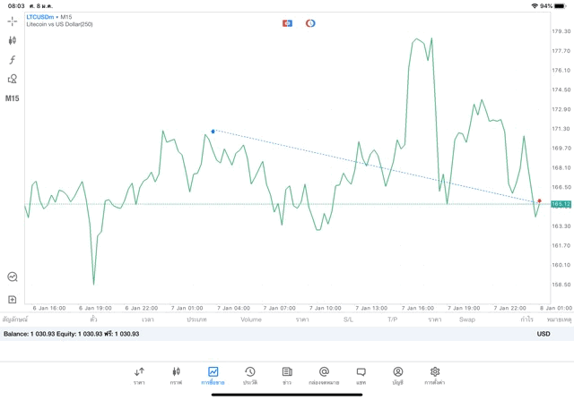This screenshot has width=574, height=400.
Task: Open the การตั้งค่า settings tab
Action: pos(435,375)
